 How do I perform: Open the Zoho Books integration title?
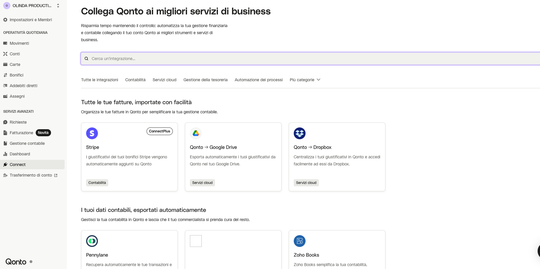[306, 255]
